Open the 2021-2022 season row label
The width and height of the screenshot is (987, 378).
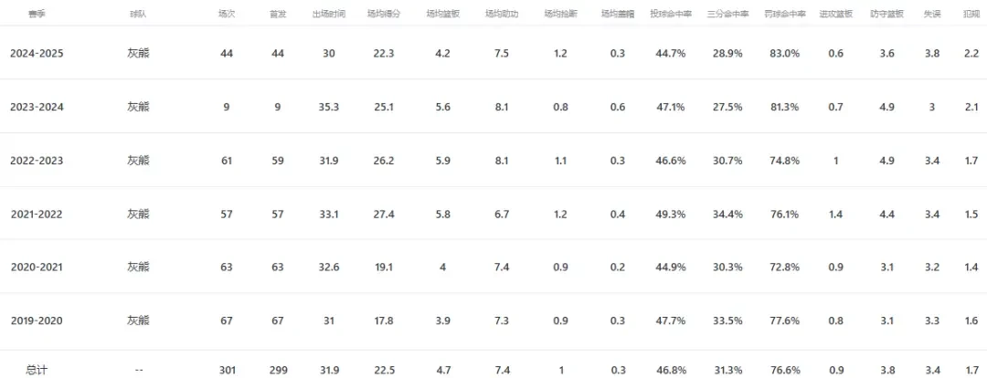[37, 214]
